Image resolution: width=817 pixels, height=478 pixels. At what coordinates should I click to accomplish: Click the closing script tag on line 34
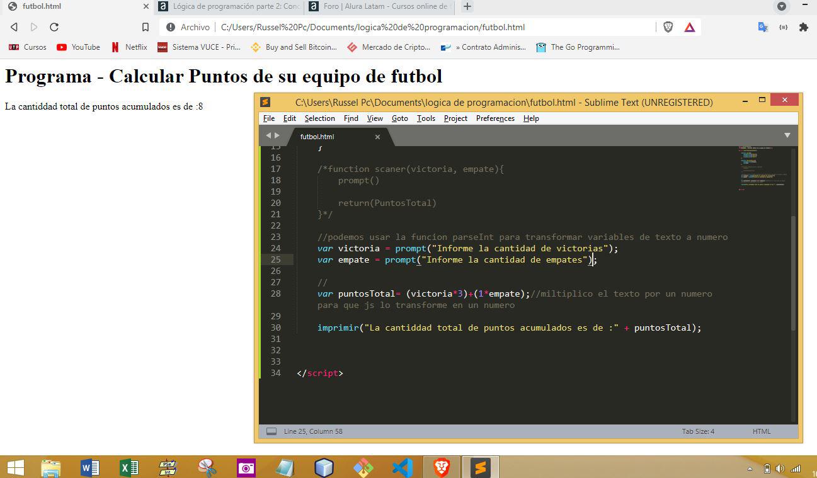point(320,373)
